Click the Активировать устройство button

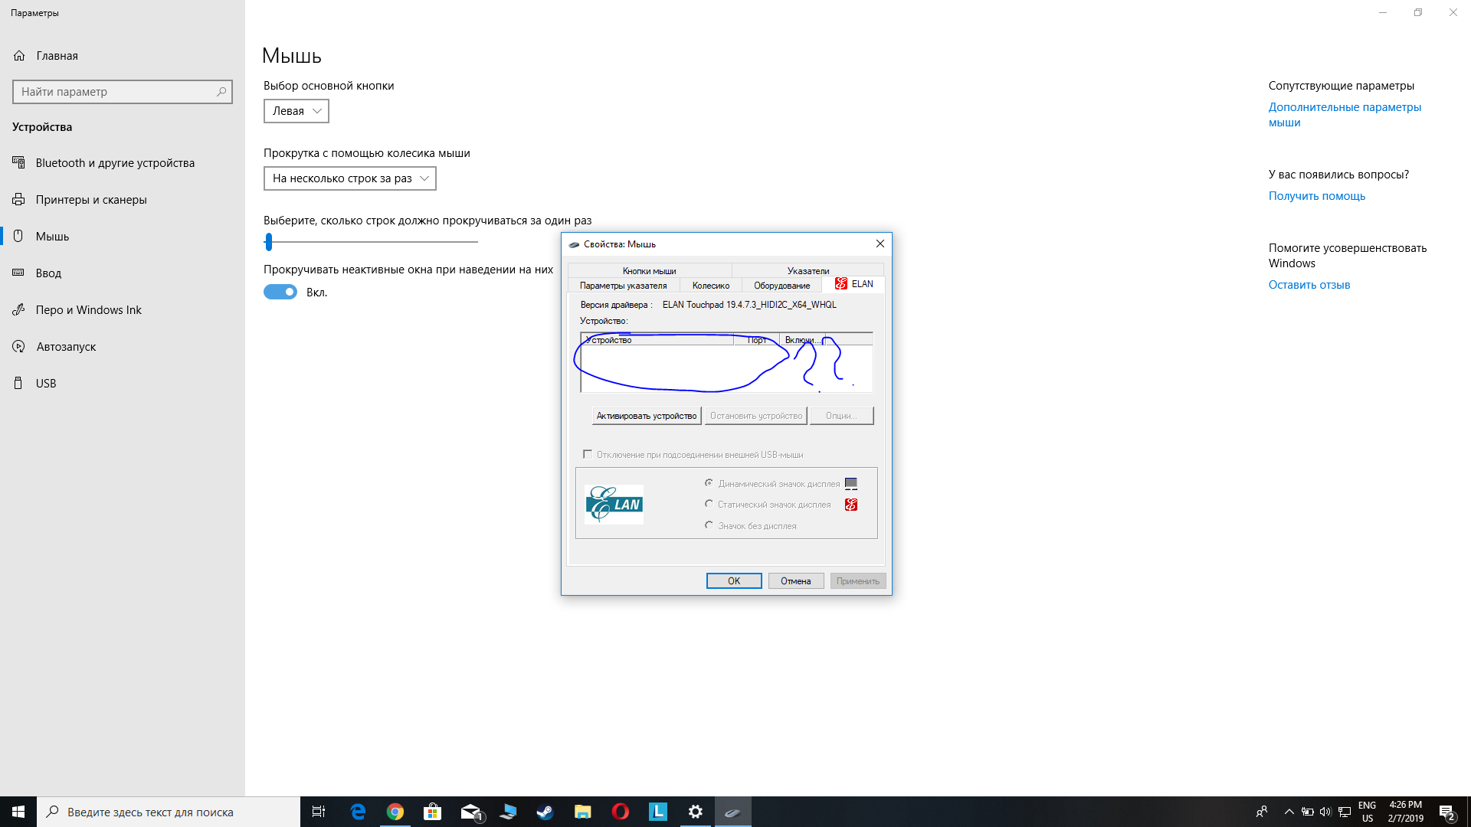647,415
